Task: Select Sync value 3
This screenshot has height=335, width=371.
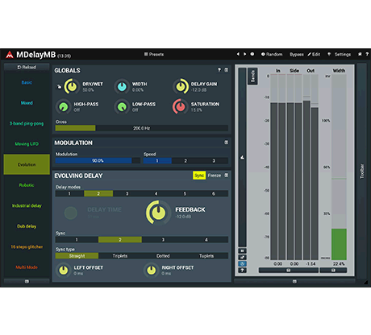Action: pos(163,240)
